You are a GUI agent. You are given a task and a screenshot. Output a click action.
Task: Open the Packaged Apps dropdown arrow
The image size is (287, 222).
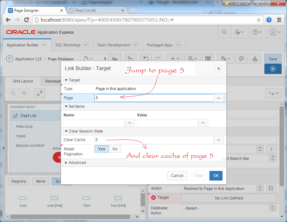178,45
